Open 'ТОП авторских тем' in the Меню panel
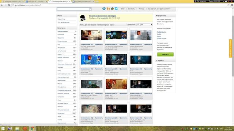 tap(63, 22)
